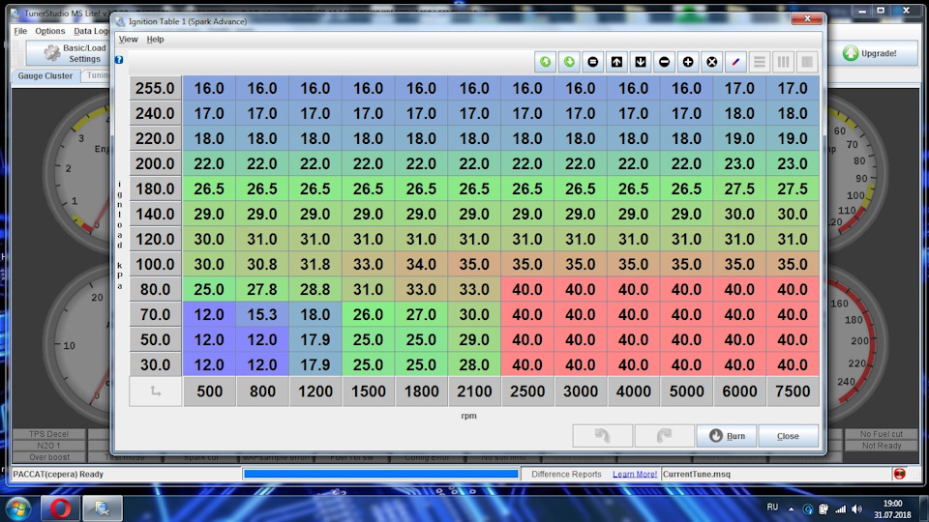Click the Add plus circle icon
Screen dimensions: 929x522
688,62
